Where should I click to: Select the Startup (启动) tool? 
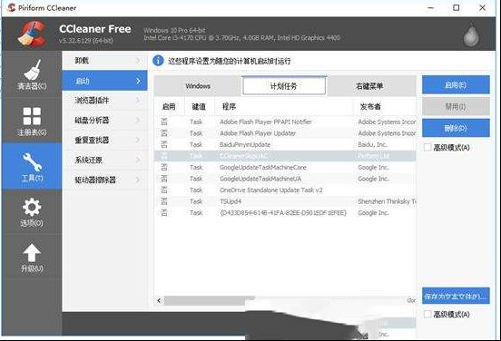pos(104,81)
